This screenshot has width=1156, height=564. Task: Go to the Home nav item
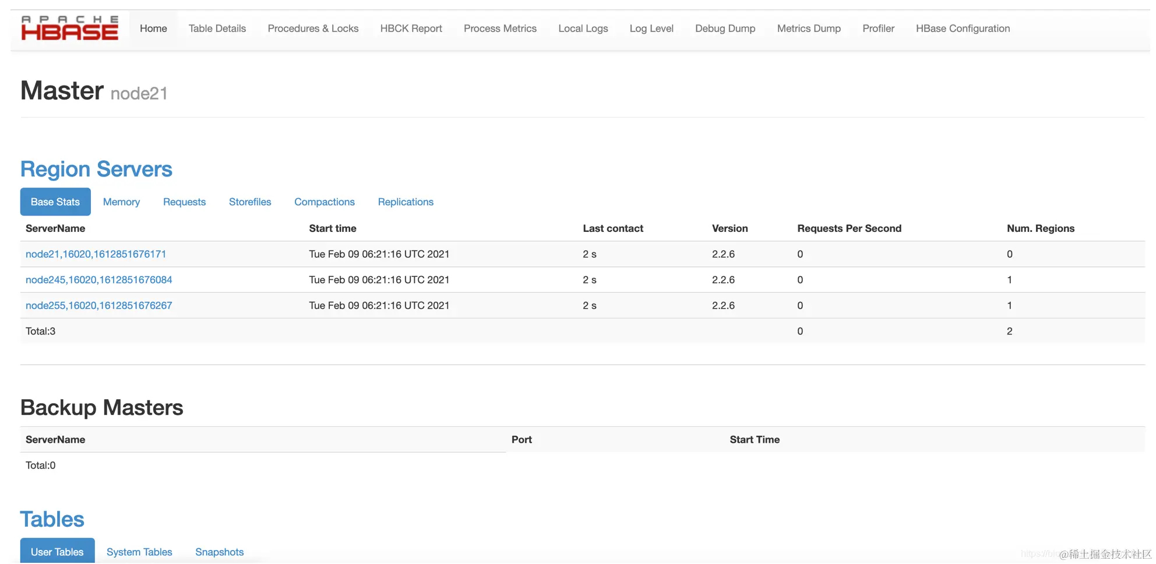(153, 29)
